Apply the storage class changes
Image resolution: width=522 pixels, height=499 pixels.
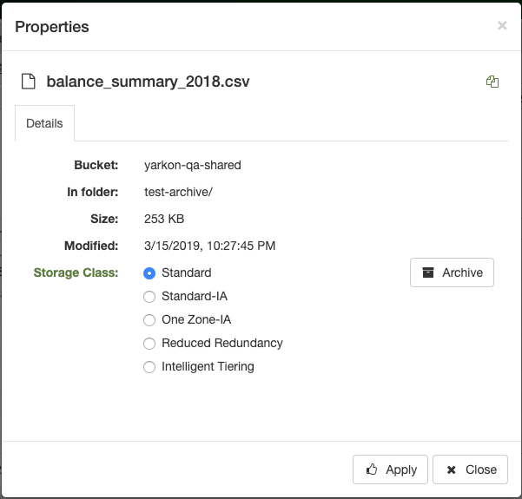[x=390, y=469]
